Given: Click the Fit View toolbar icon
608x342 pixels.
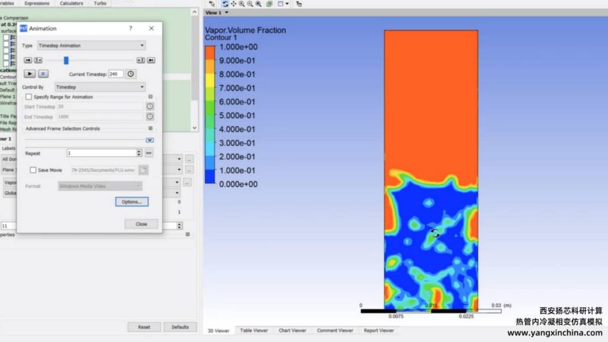Looking at the screenshot, I should tap(269, 4).
